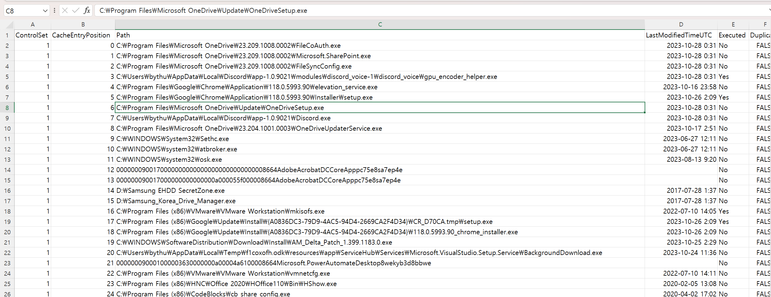Select the AM_Delta_Patch_1.399.1183.0.exe cell
Image resolution: width=771 pixels, height=297 pixels.
(x=380, y=242)
